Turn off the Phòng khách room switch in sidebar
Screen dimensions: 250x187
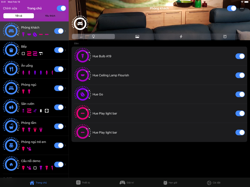(x=59, y=31)
